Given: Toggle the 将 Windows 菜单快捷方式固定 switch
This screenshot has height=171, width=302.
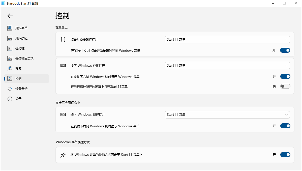Looking at the screenshot, I should point(285,155).
